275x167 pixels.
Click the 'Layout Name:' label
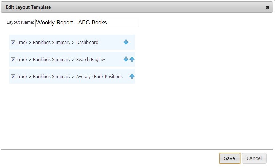click(x=20, y=23)
